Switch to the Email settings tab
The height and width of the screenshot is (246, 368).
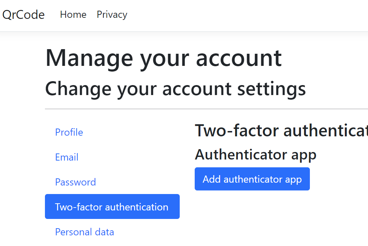coord(67,157)
